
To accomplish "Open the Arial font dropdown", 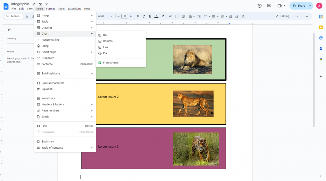I will 105,16.
